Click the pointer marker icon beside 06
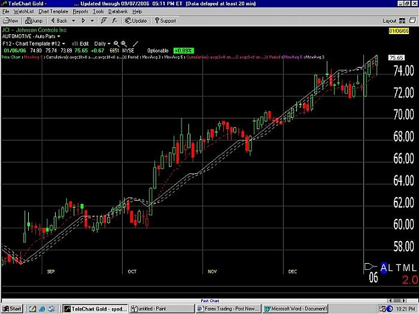 370,266
